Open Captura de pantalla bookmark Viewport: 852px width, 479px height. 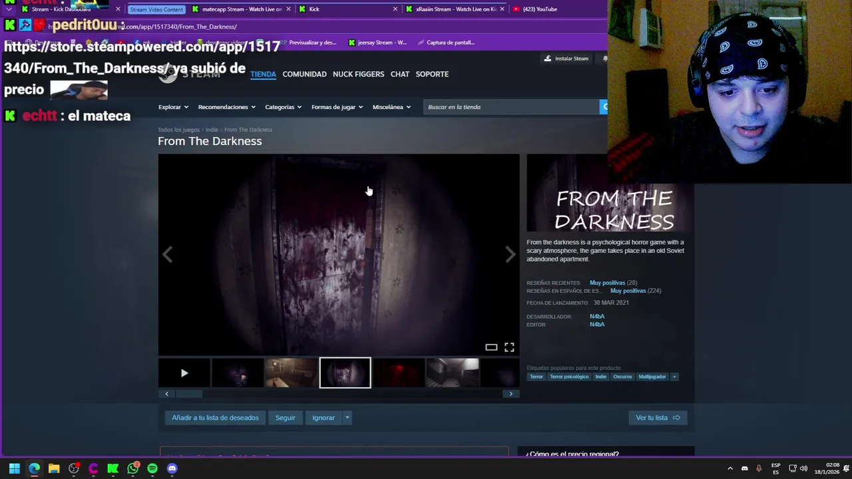click(x=446, y=43)
